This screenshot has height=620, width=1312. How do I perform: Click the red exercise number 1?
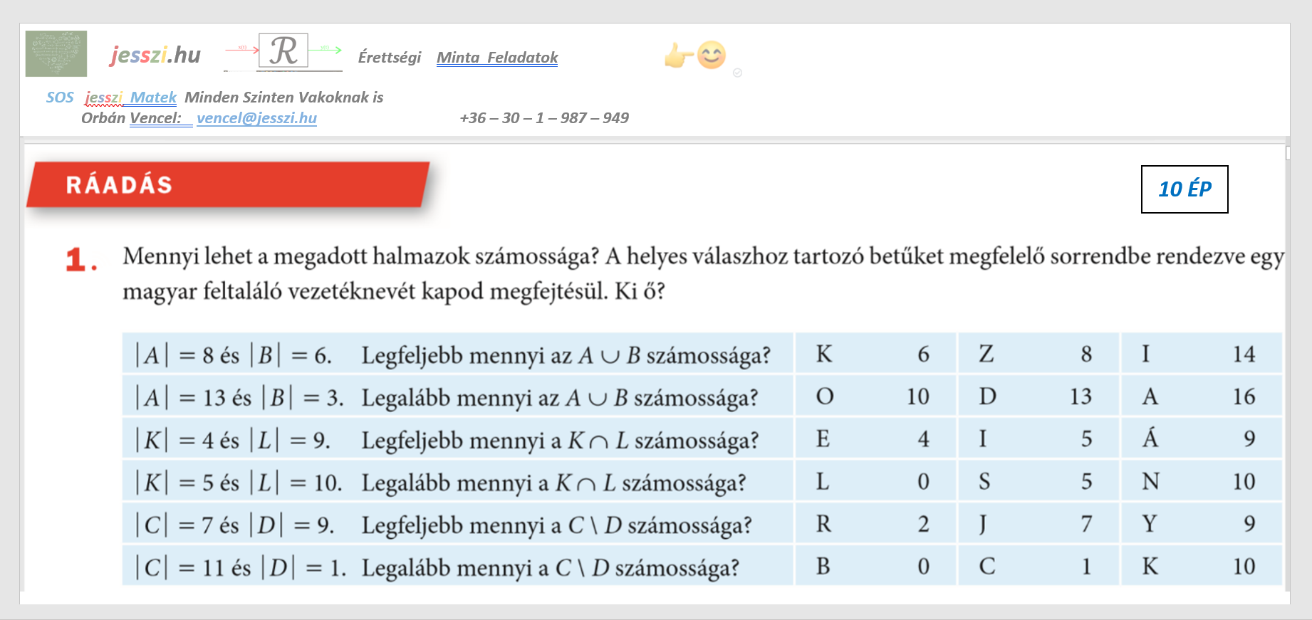[80, 261]
